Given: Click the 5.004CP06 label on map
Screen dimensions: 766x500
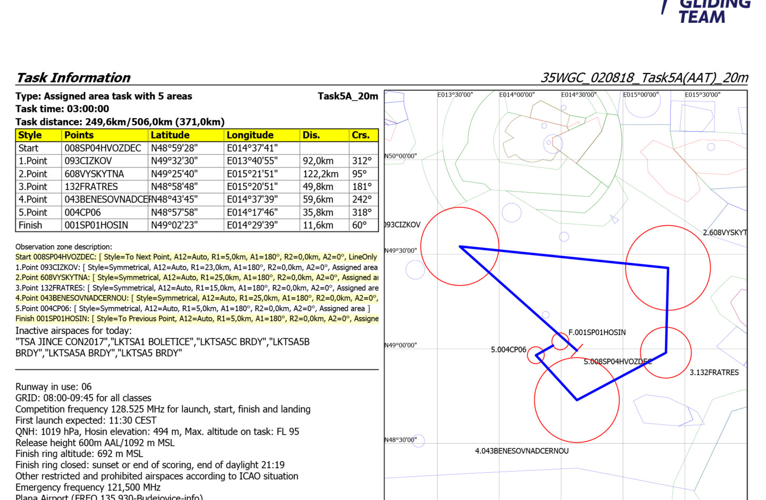Looking at the screenshot, I should tap(508, 350).
